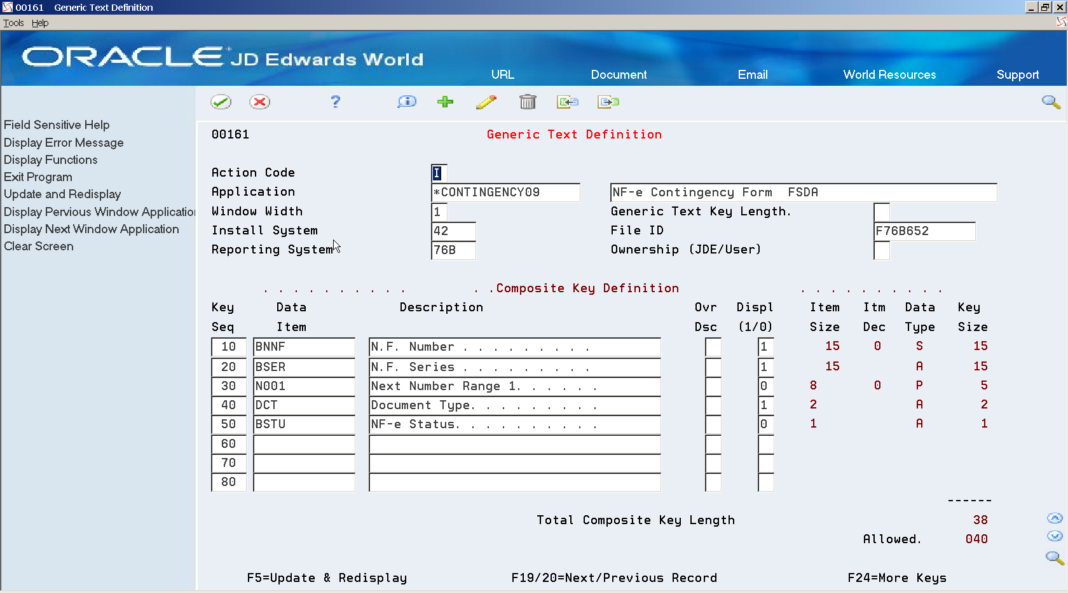Click the pencil Change icon
This screenshot has width=1068, height=594.
[486, 102]
